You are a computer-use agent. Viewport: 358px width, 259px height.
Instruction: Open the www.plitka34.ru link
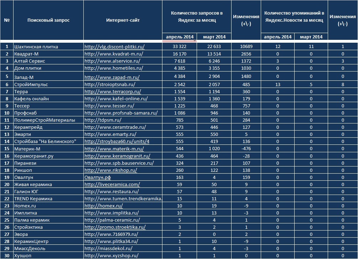pyautogui.click(x=111, y=241)
